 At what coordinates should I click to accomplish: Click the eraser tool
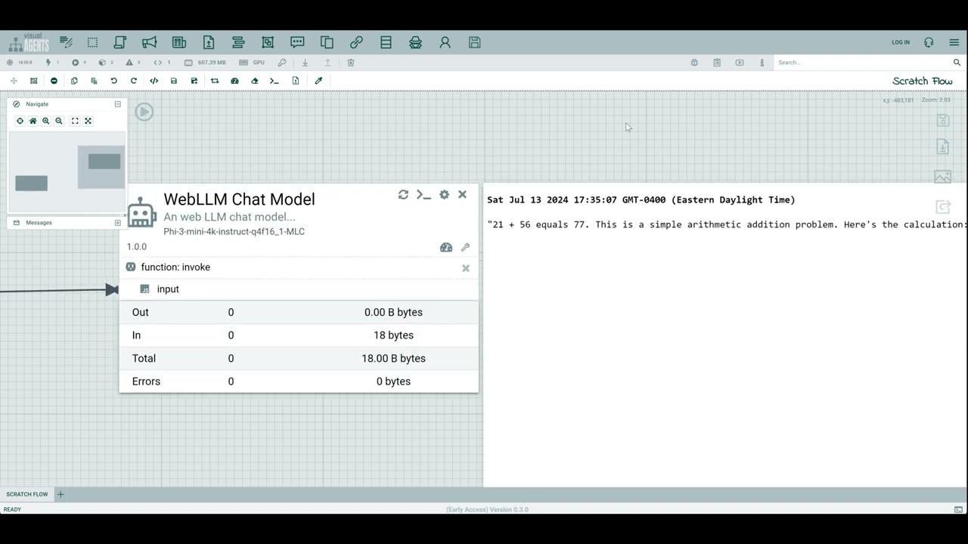tap(255, 81)
